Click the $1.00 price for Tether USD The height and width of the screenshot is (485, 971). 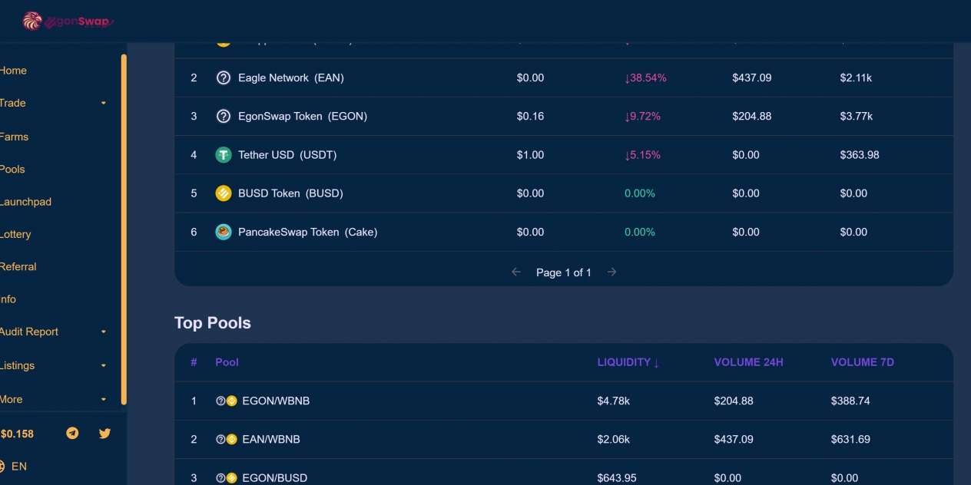pos(531,155)
